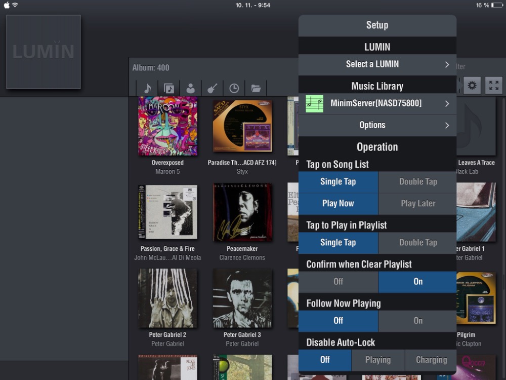Select the Passion, Grace & Fire title
The width and height of the screenshot is (506, 380).
[x=168, y=249]
